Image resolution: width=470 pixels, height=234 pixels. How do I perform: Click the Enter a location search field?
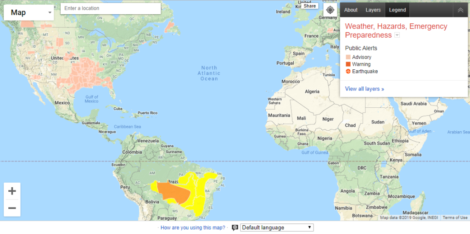click(x=111, y=8)
